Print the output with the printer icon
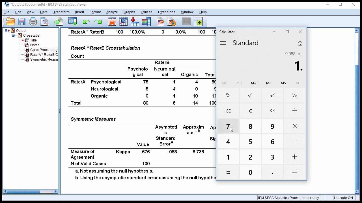The image size is (362, 203). 33,22
